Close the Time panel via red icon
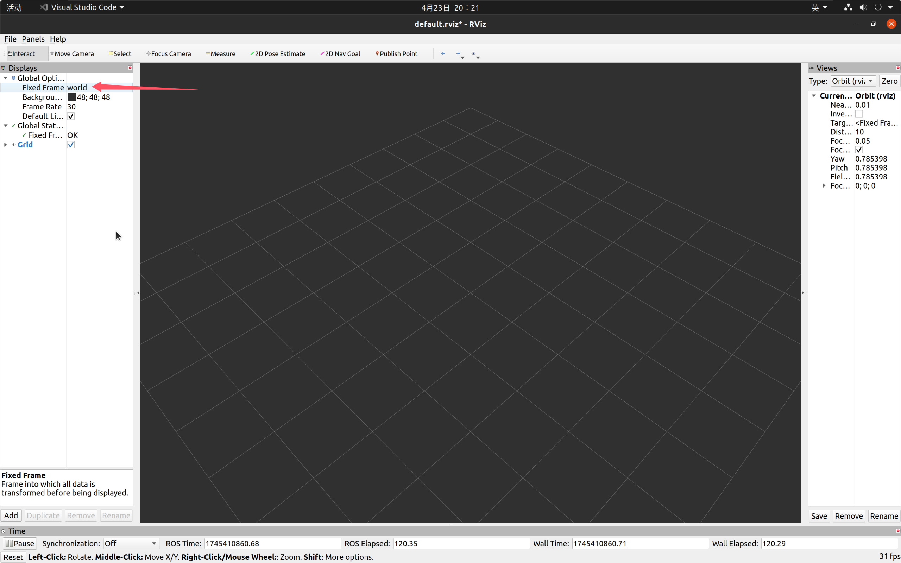901x563 pixels. click(897, 531)
